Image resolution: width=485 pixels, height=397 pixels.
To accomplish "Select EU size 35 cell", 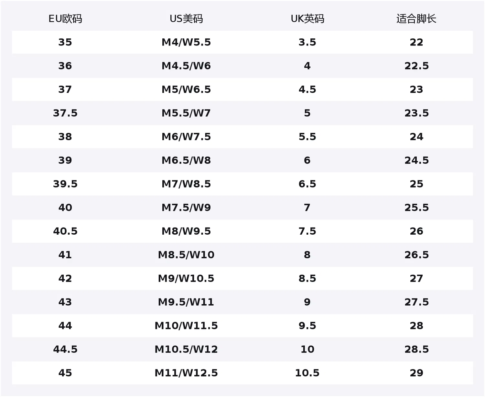I will click(65, 42).
